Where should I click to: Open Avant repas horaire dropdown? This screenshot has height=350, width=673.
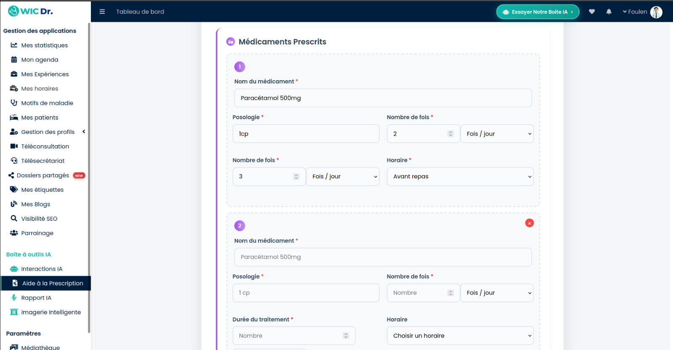pos(460,177)
